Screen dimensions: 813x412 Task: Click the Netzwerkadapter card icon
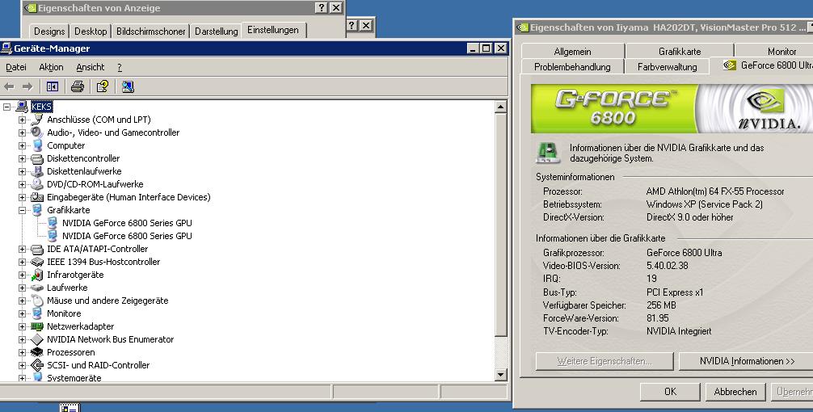pos(37,326)
